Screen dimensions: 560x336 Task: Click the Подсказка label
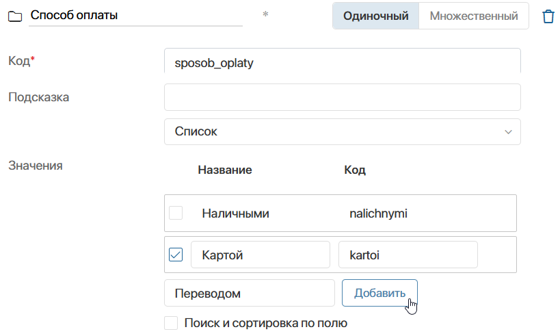tap(38, 97)
